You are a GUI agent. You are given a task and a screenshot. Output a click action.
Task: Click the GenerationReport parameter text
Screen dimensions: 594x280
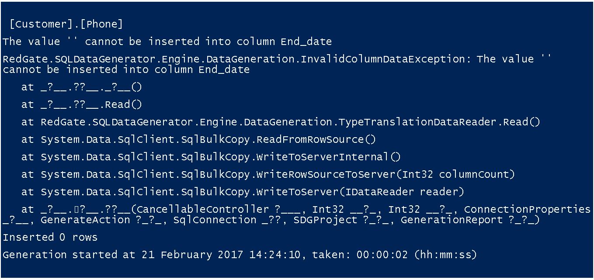(x=452, y=220)
